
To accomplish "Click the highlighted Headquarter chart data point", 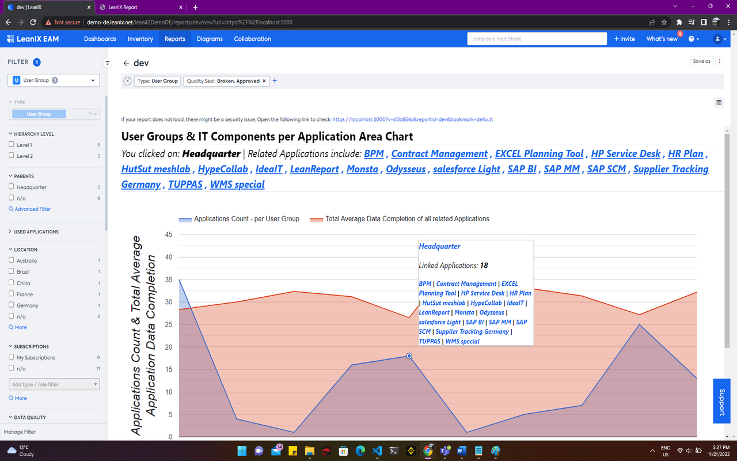I will 409,356.
